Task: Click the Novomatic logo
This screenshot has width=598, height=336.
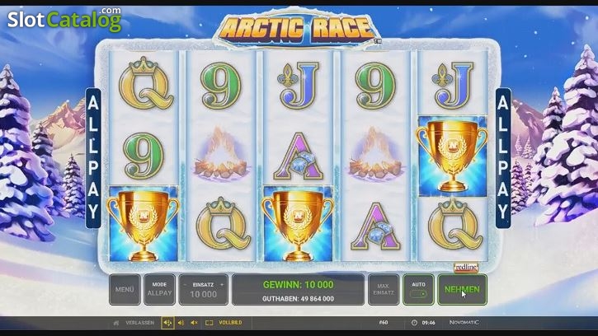Action: [464, 322]
